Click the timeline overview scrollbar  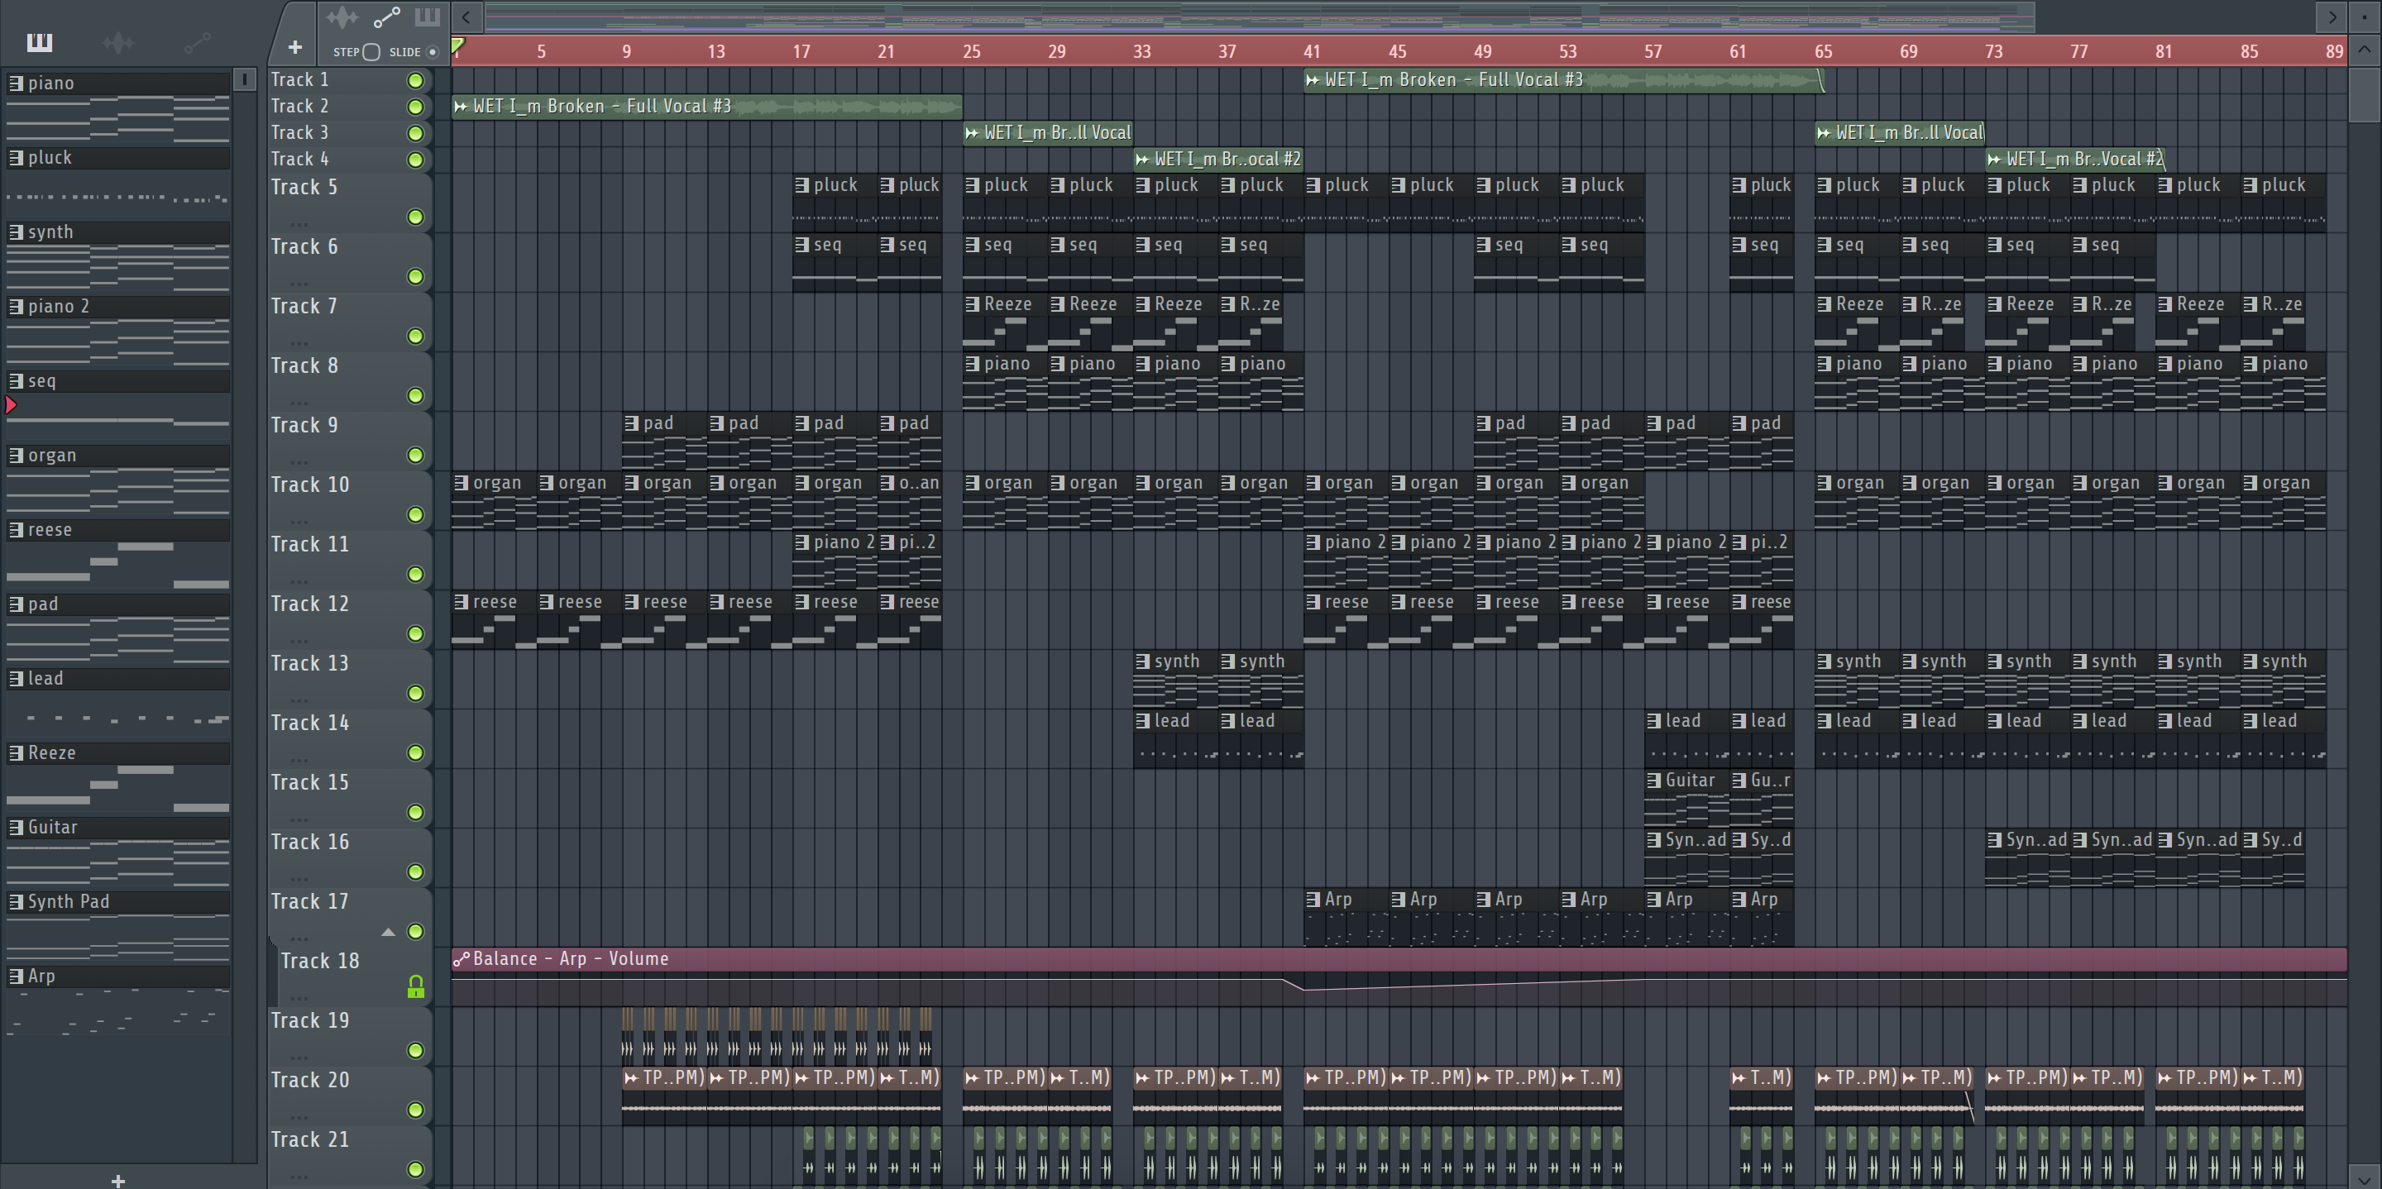tap(1259, 17)
